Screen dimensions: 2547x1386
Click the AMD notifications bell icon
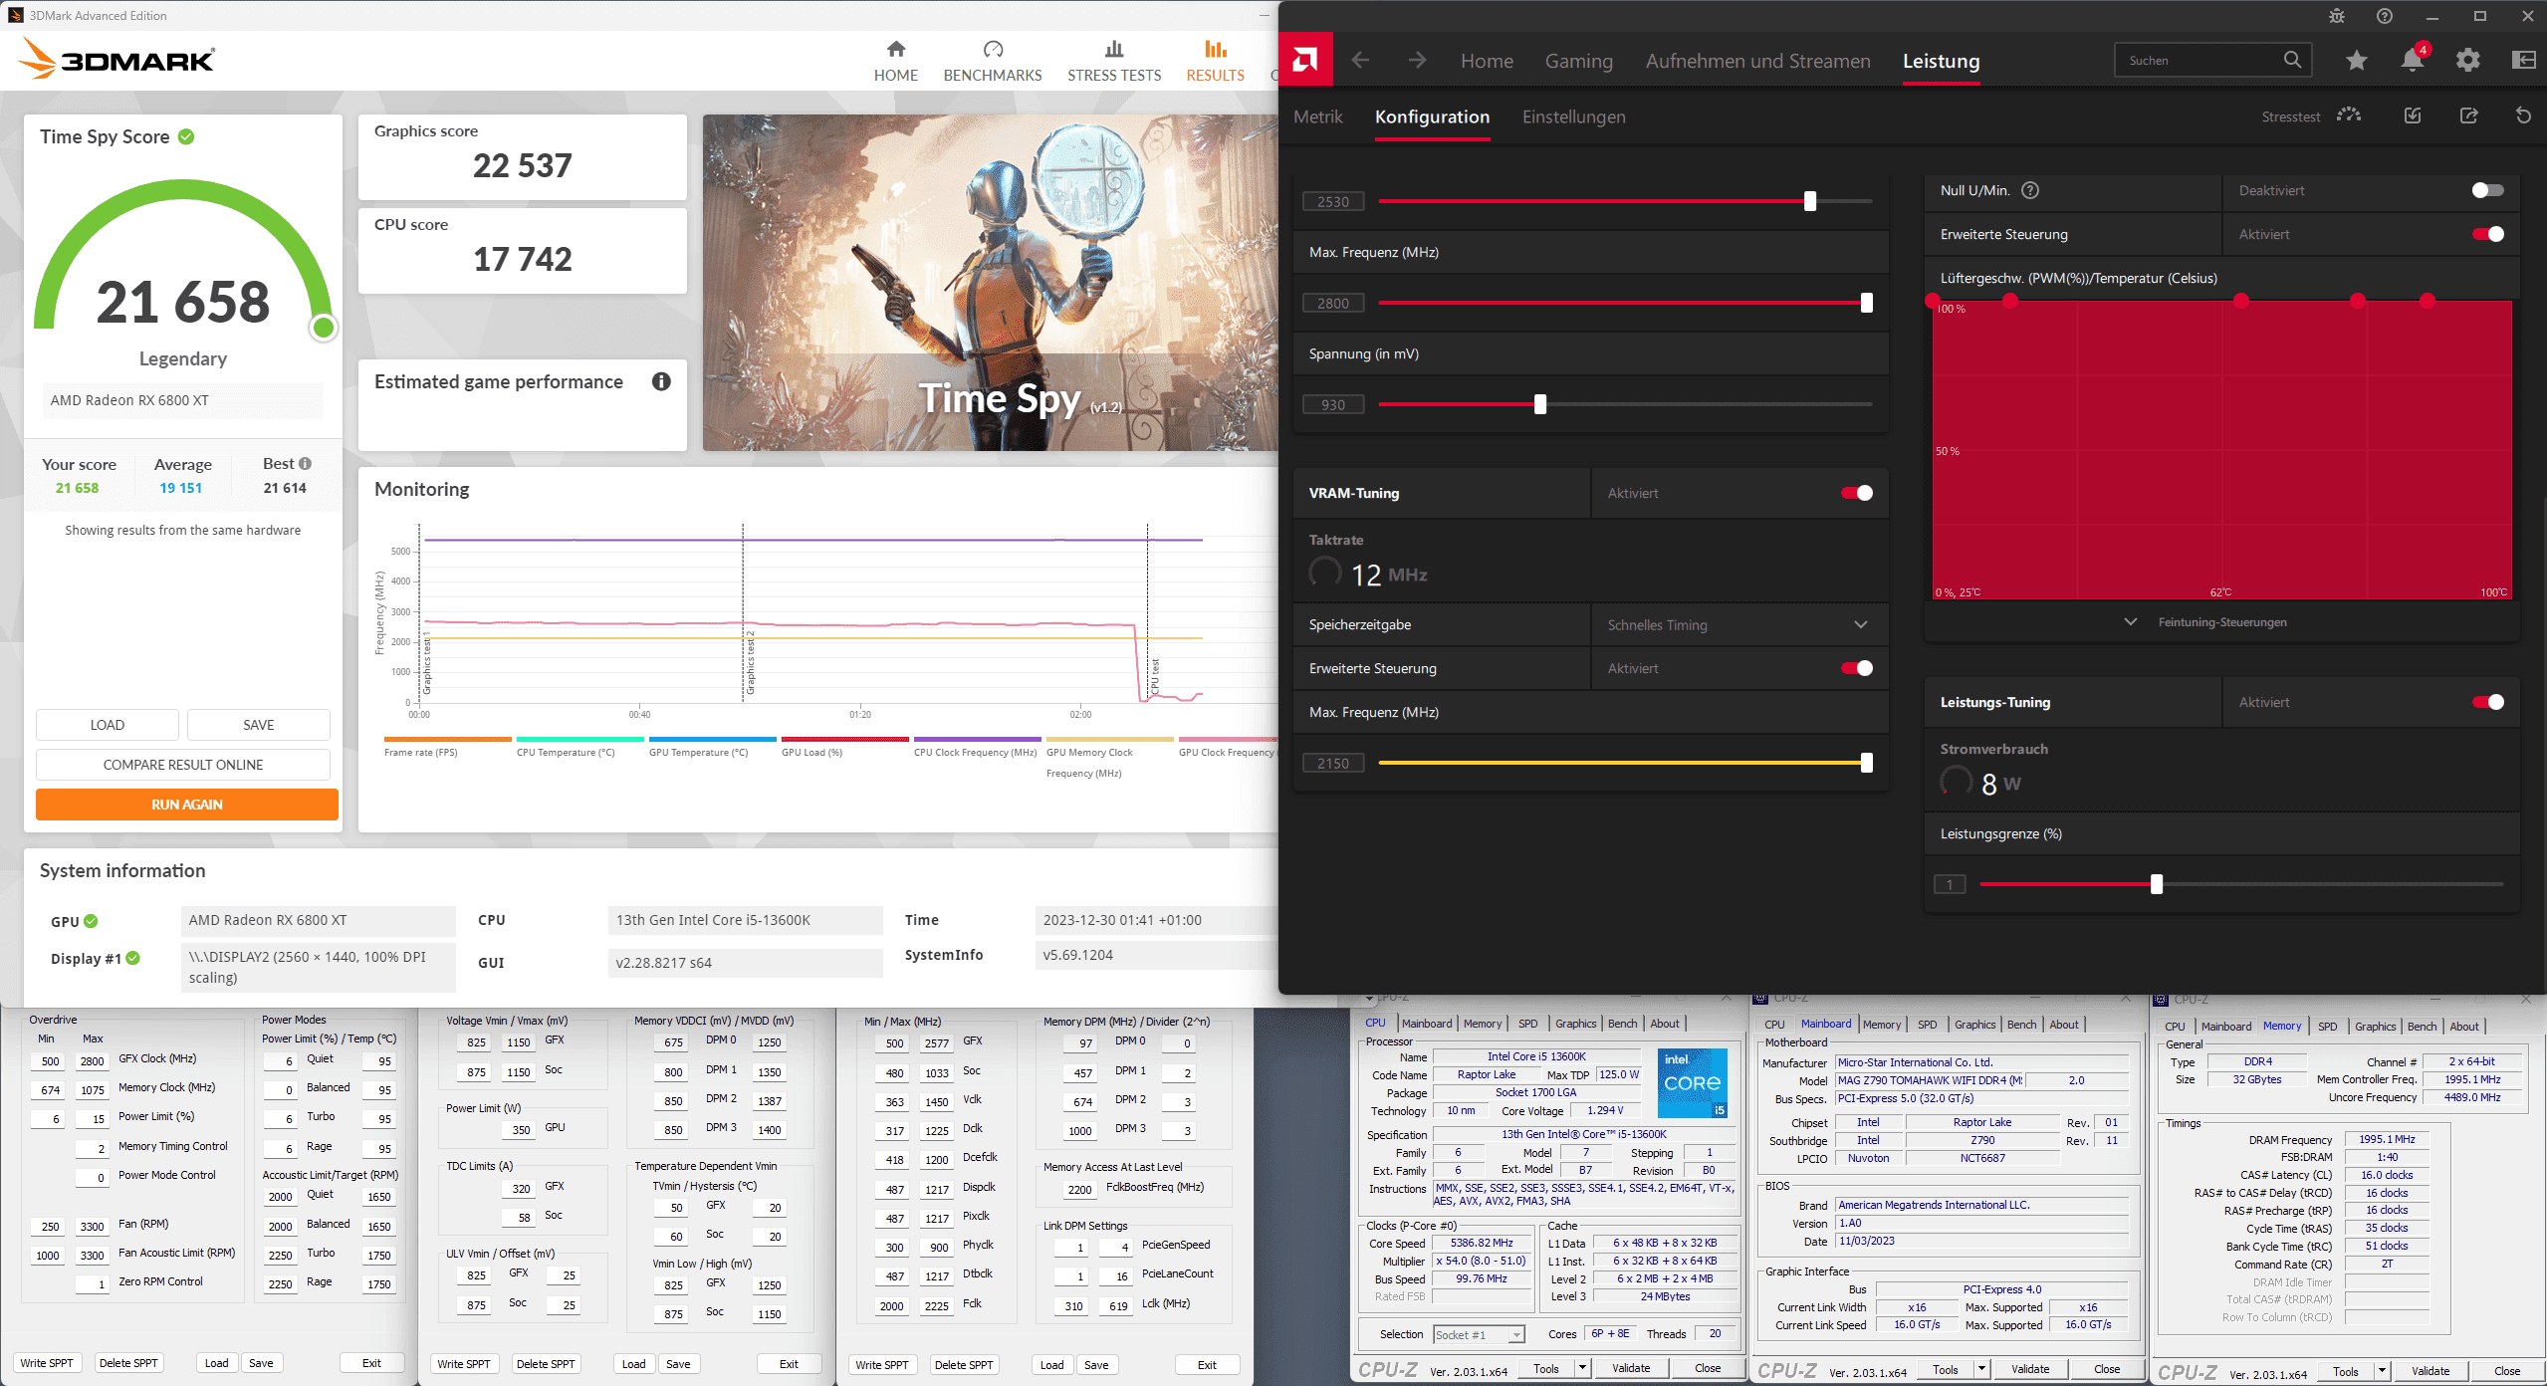pos(2412,61)
